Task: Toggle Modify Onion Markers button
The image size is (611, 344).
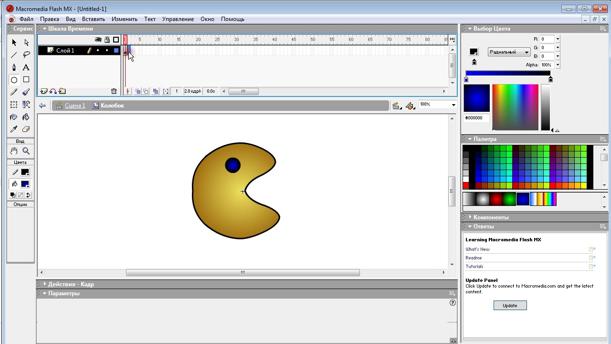Action: 166,91
